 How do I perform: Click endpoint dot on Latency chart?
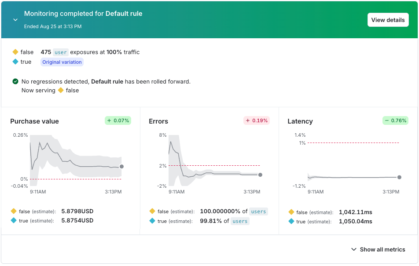[x=399, y=178]
